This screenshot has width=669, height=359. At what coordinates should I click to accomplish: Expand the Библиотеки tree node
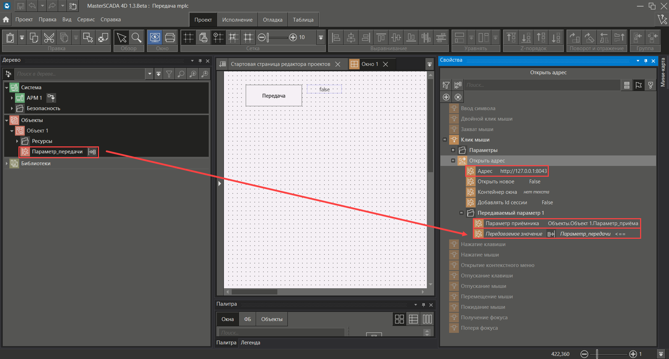coord(7,163)
